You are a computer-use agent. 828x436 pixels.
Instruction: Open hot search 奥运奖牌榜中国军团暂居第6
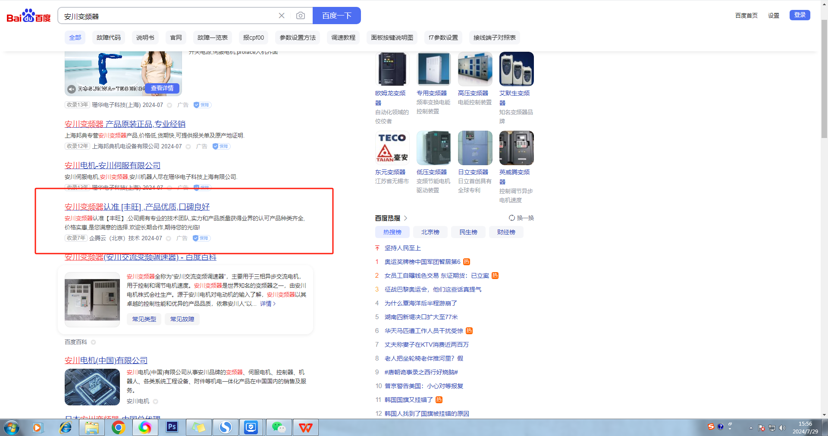pos(423,262)
